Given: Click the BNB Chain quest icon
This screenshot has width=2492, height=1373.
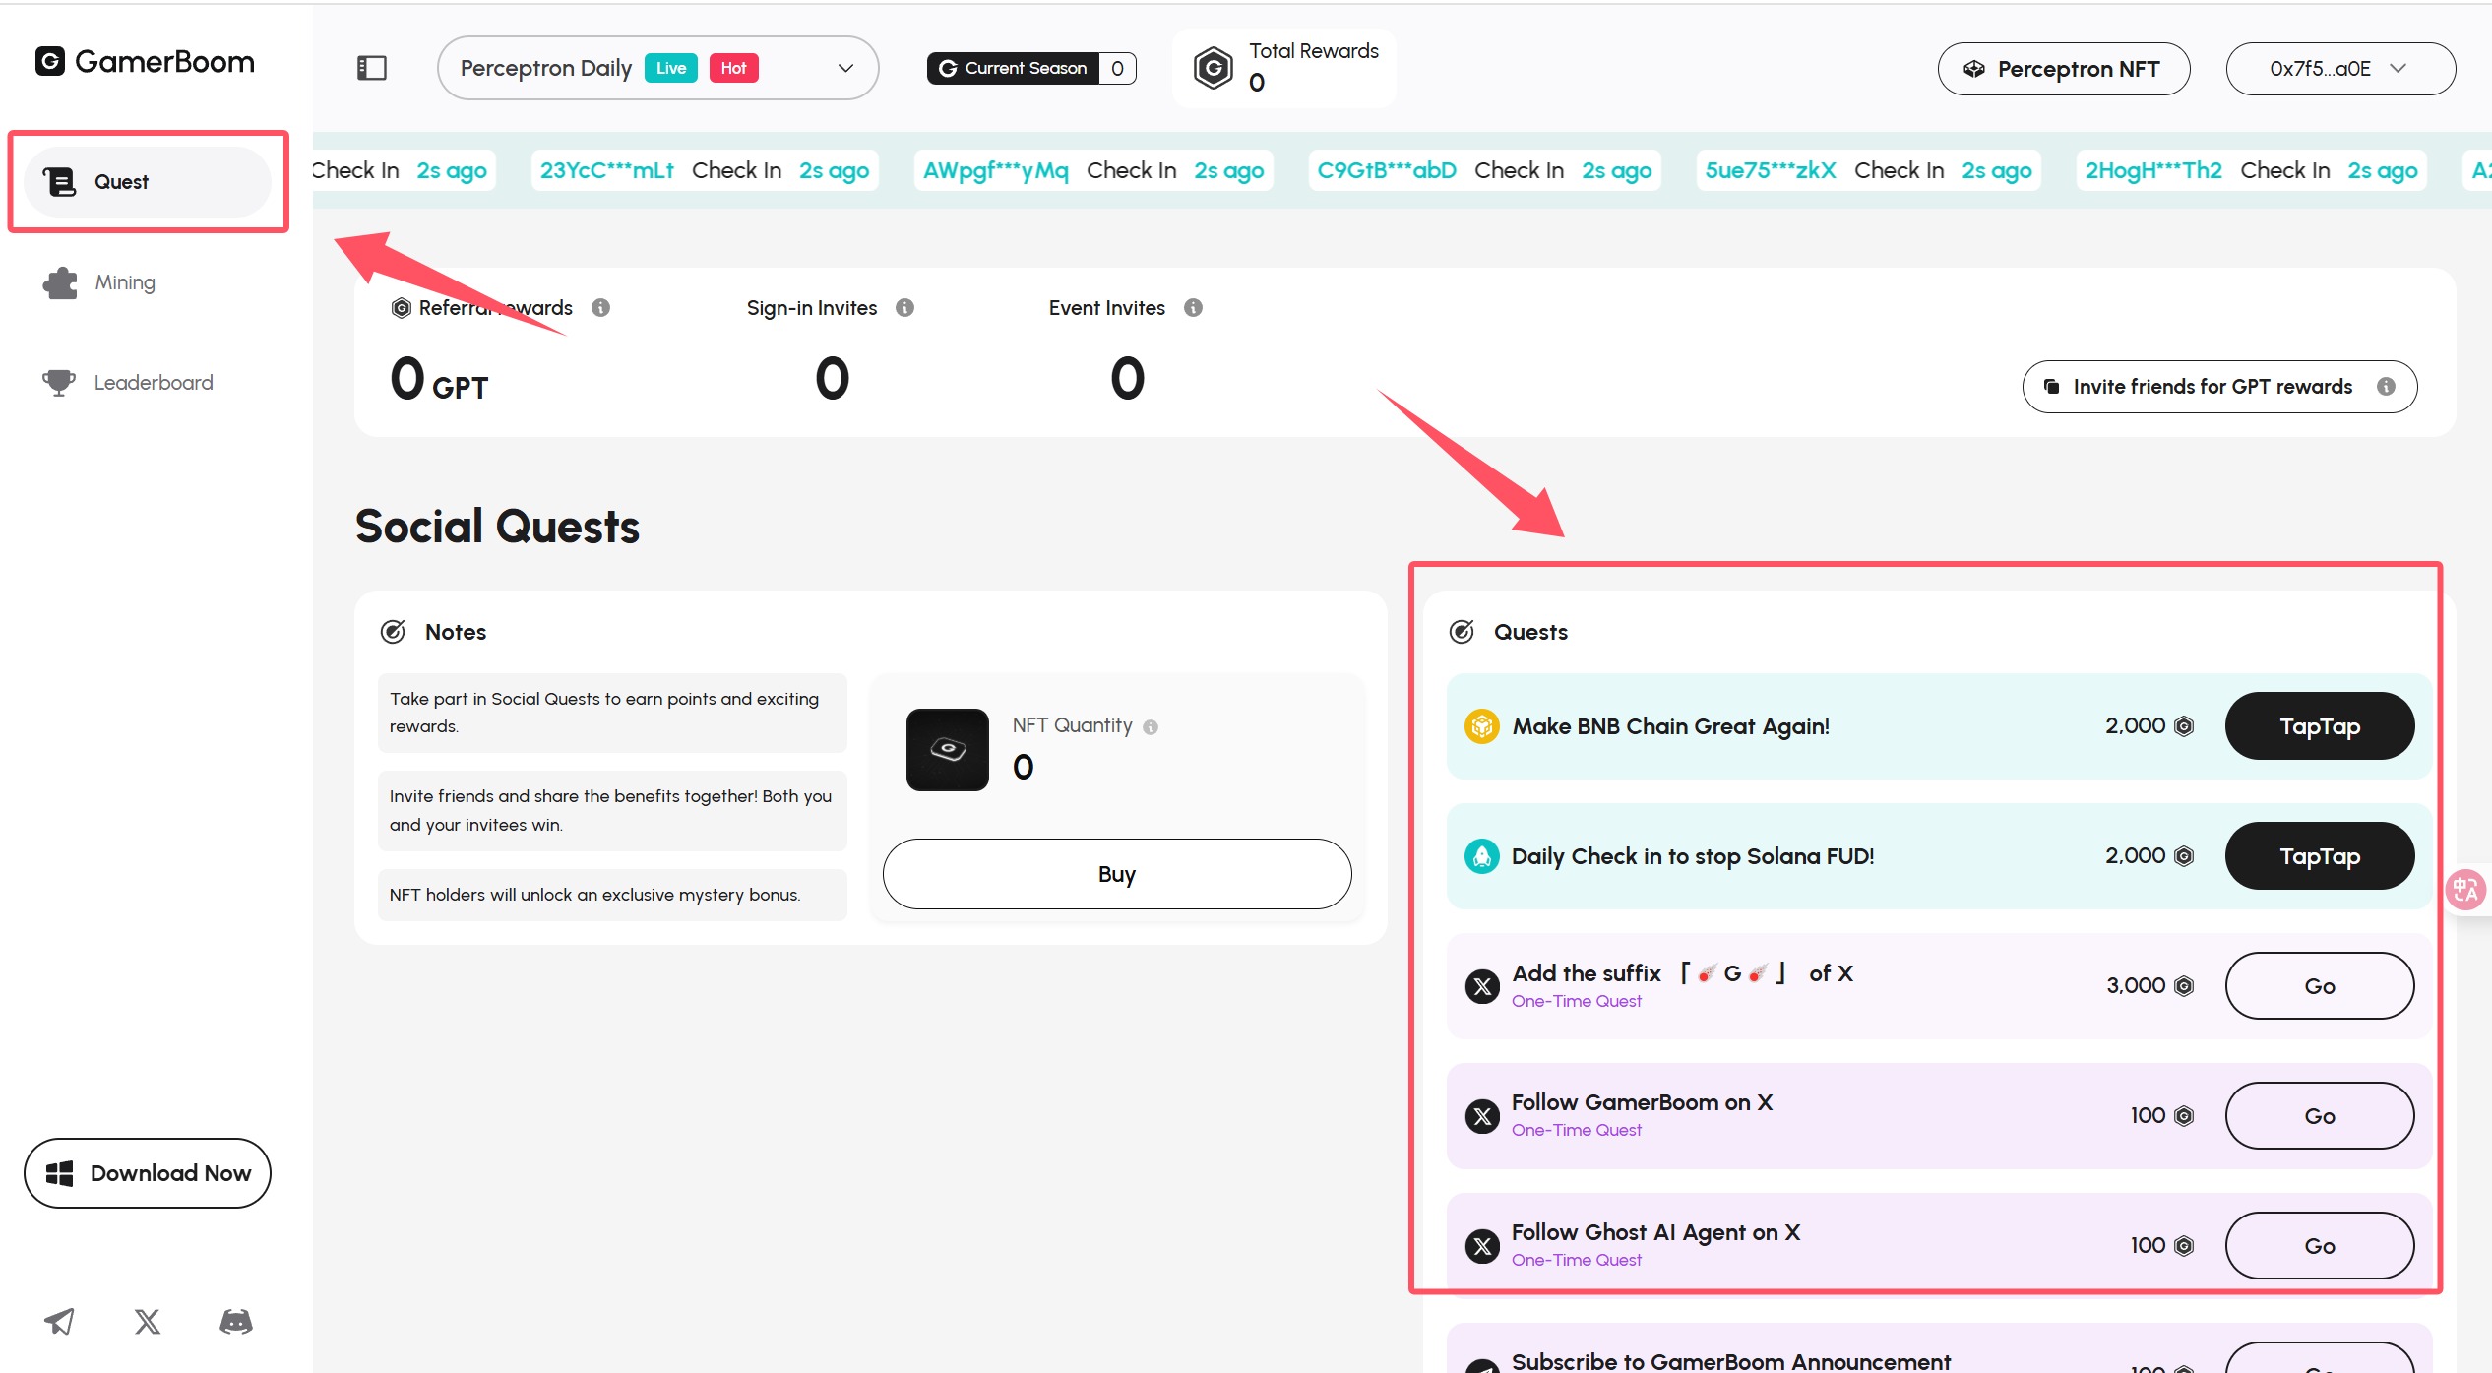Looking at the screenshot, I should click(x=1481, y=726).
